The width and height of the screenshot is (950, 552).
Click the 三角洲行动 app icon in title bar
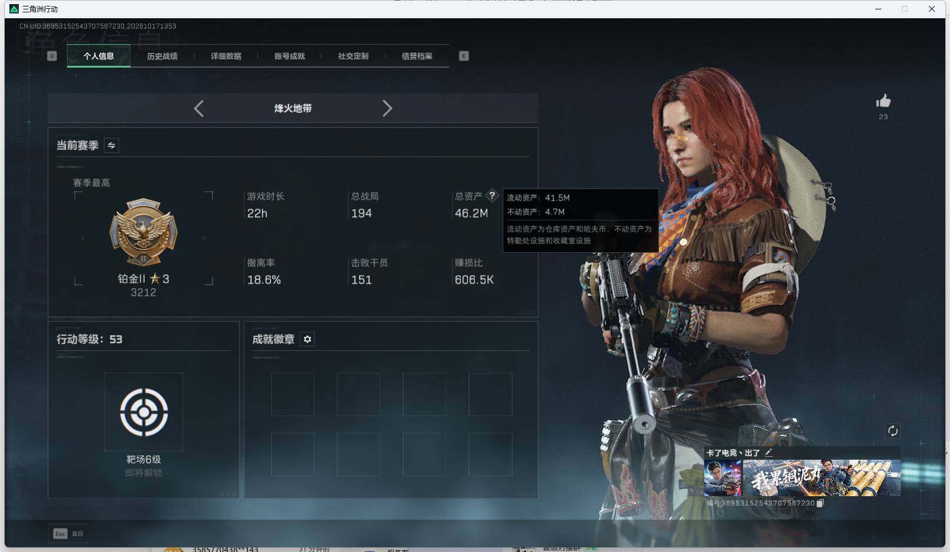[14, 9]
